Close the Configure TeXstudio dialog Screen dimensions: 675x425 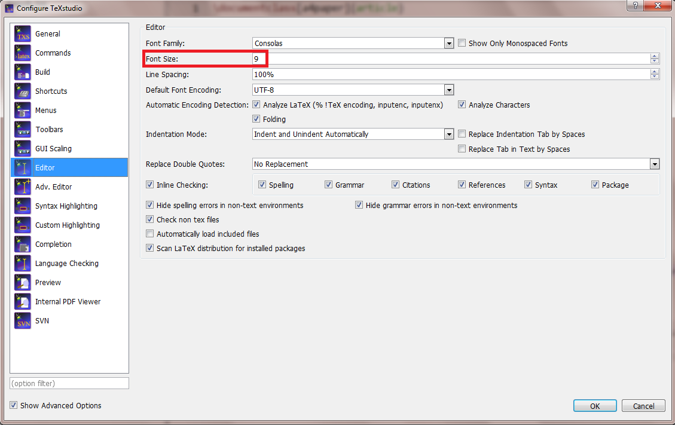click(x=658, y=5)
